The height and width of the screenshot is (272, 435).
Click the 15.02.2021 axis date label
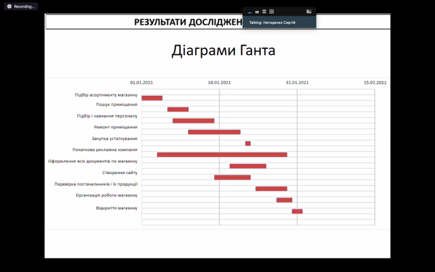click(x=375, y=82)
